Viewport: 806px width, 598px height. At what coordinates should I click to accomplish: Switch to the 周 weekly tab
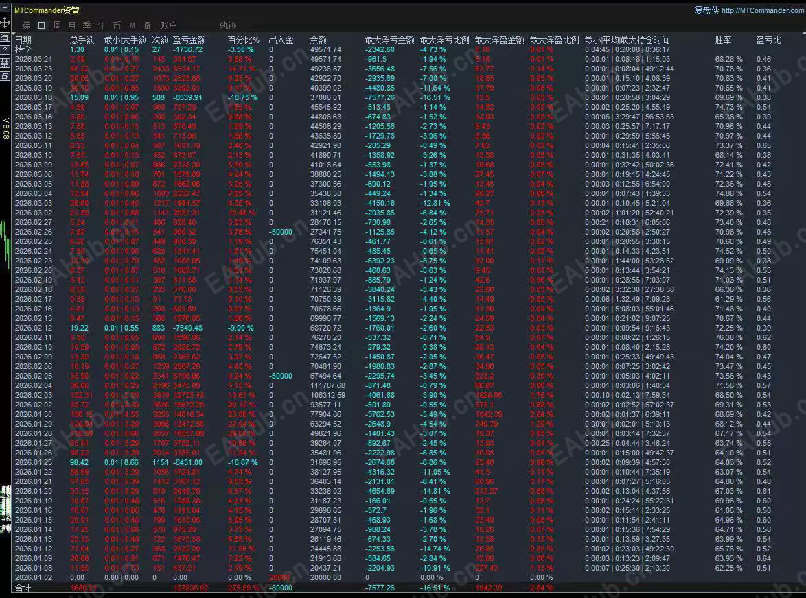(x=57, y=25)
